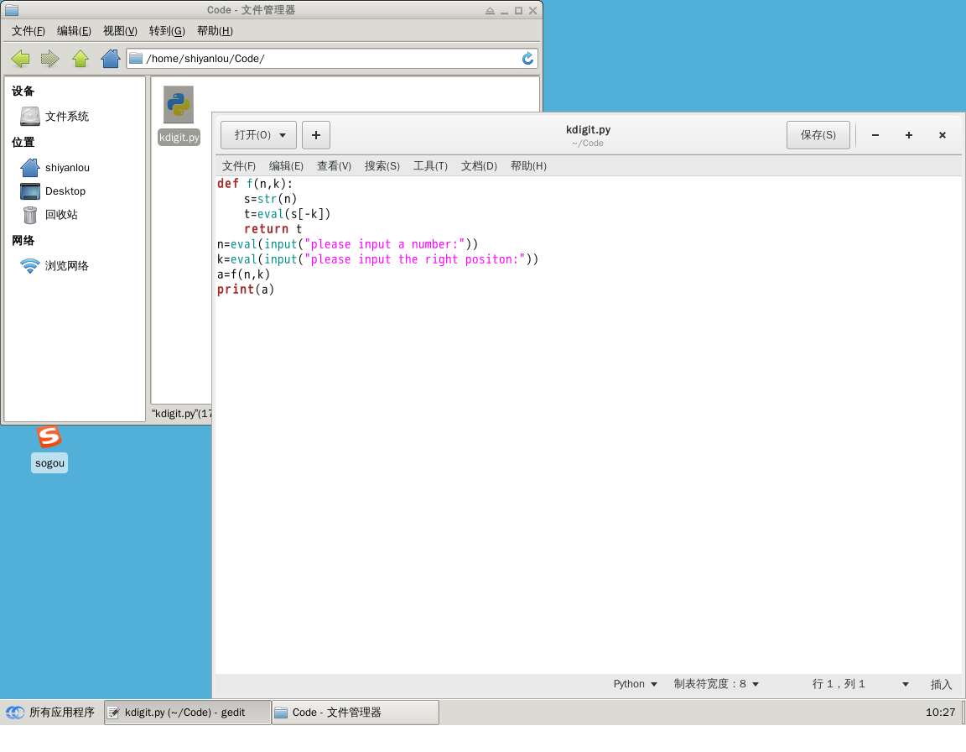Go back with the green left arrow
The height and width of the screenshot is (752, 966).
(20, 59)
